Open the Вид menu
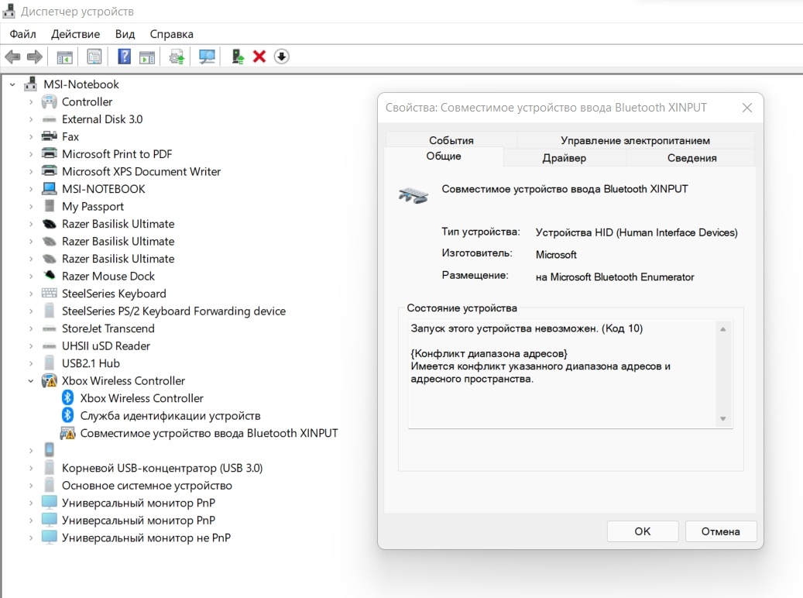This screenshot has width=803, height=598. (125, 34)
